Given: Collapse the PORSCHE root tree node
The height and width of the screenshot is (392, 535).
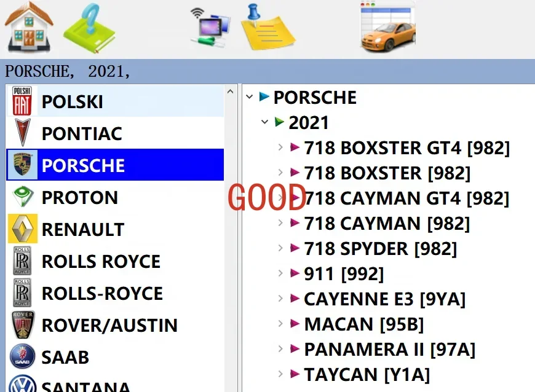Looking at the screenshot, I should click(x=250, y=97).
